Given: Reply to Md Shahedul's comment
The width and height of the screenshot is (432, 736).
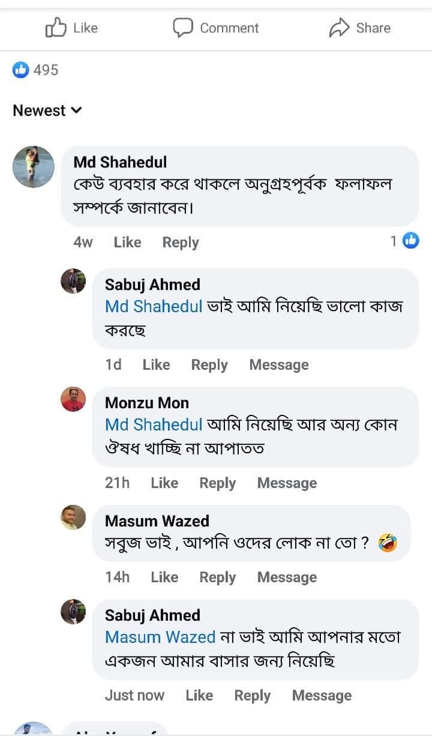Looking at the screenshot, I should tap(180, 243).
